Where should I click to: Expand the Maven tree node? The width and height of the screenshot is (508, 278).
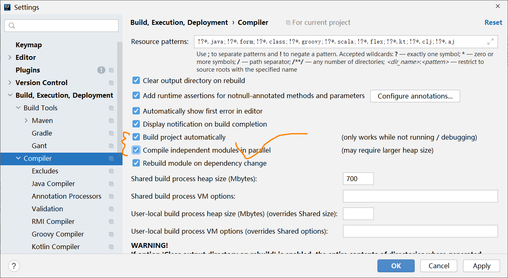click(26, 120)
